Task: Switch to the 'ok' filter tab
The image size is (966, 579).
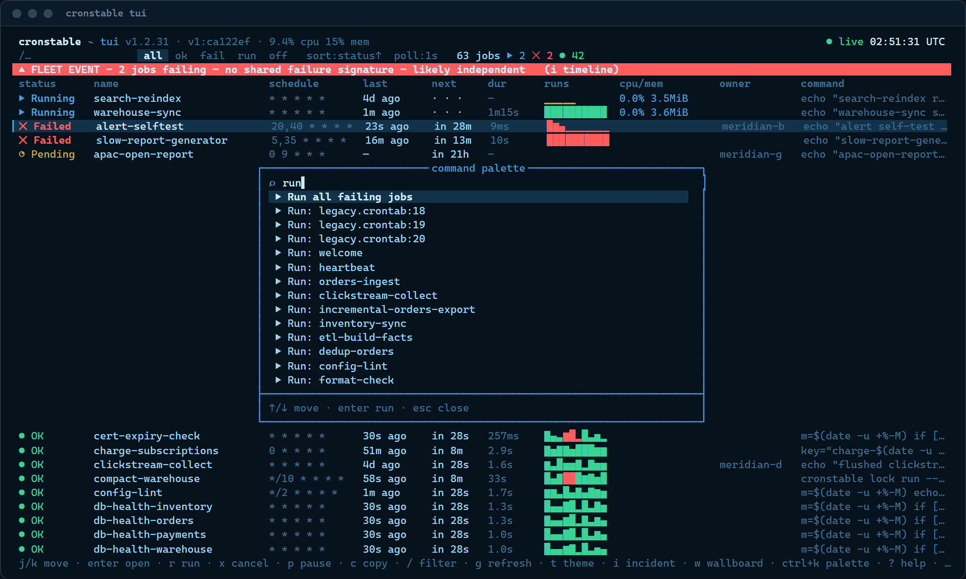Action: [x=181, y=56]
